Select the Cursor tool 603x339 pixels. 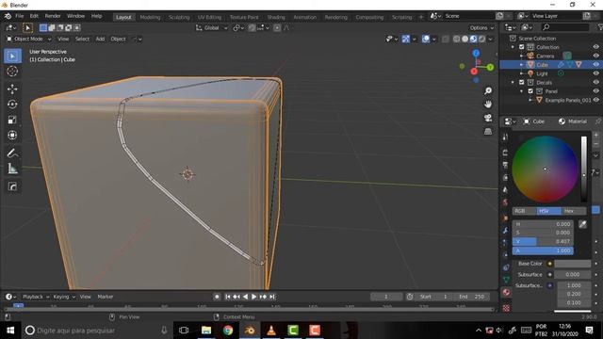pyautogui.click(x=12, y=72)
